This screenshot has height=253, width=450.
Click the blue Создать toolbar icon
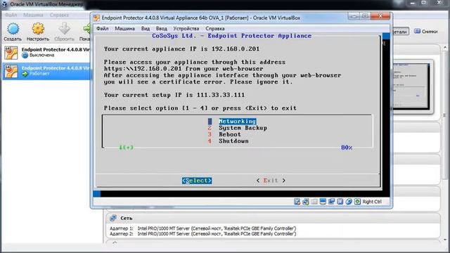[x=13, y=29]
